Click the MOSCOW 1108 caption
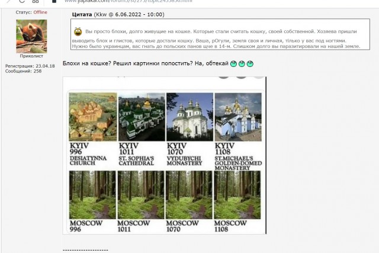The width and height of the screenshot is (379, 253). [x=230, y=226]
